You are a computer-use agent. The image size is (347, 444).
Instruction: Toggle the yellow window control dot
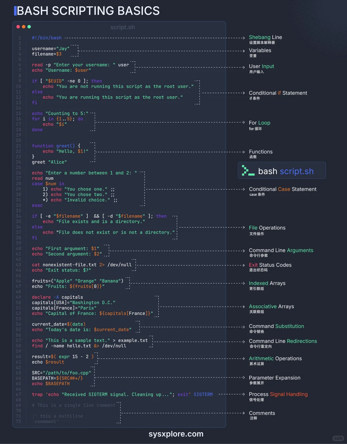(23, 27)
